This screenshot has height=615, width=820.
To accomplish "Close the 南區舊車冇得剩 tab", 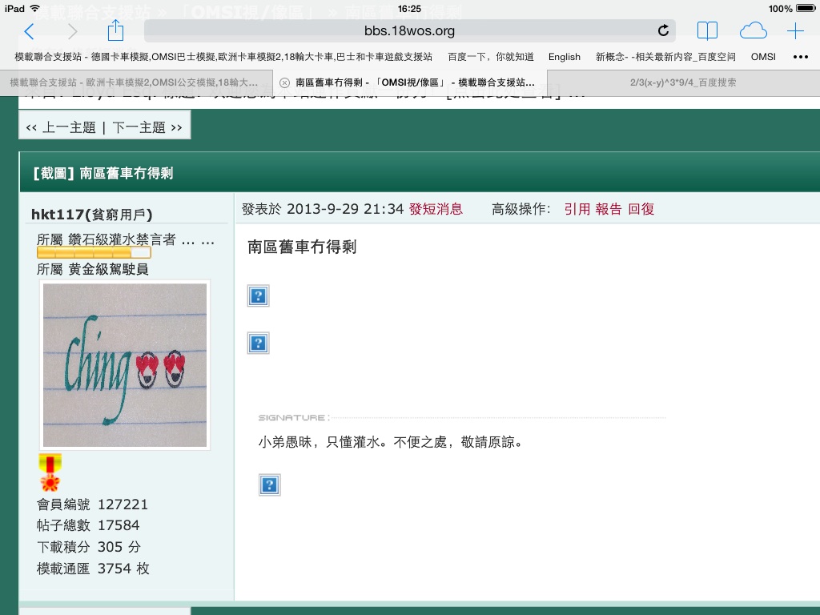I will click(284, 82).
